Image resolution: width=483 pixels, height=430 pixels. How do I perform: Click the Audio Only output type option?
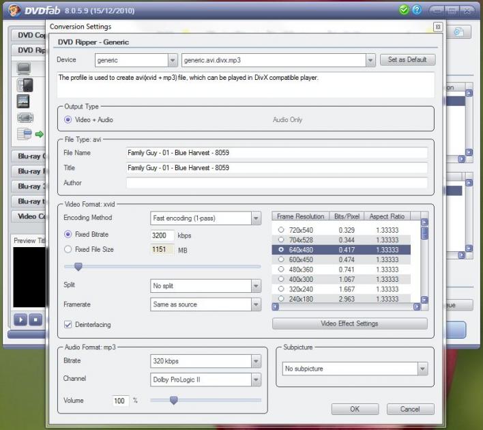[x=287, y=119]
